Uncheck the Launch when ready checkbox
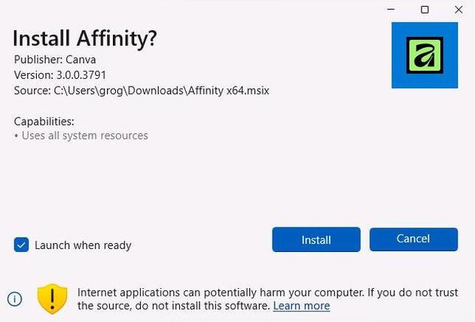Screen dimensions: 475x322 point(21,245)
